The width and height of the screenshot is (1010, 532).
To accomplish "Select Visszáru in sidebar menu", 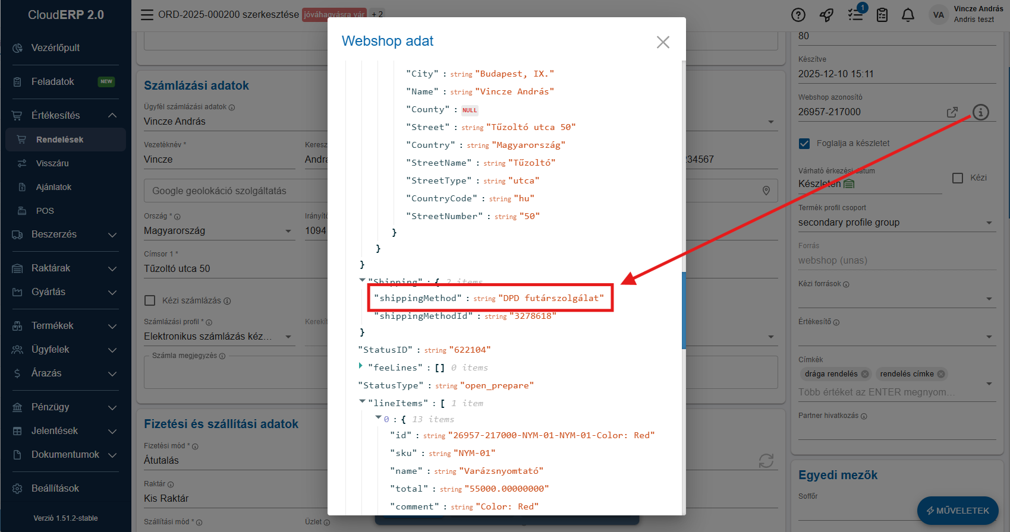I will [52, 163].
